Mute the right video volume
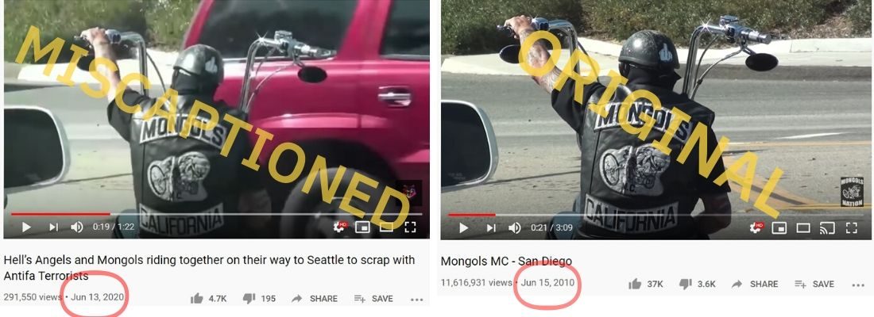 (515, 228)
